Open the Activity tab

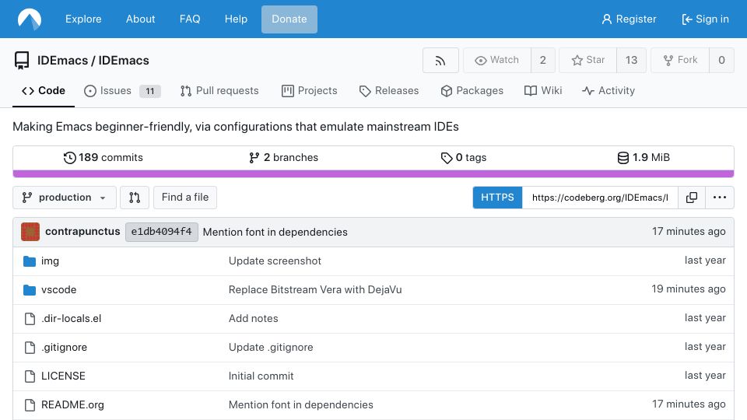click(608, 91)
